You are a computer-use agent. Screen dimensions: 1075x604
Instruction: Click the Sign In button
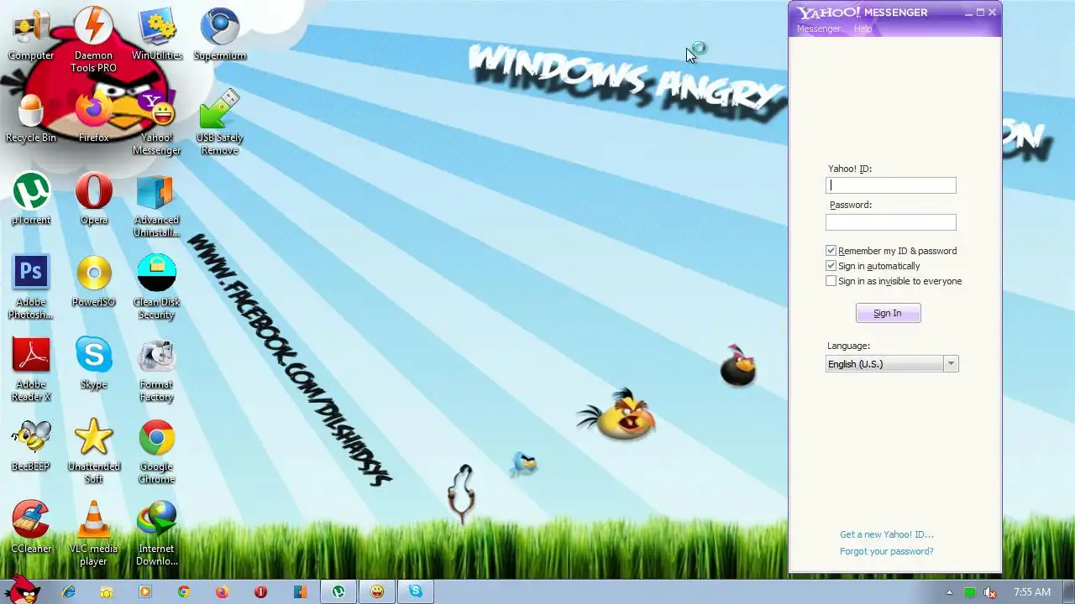point(888,313)
